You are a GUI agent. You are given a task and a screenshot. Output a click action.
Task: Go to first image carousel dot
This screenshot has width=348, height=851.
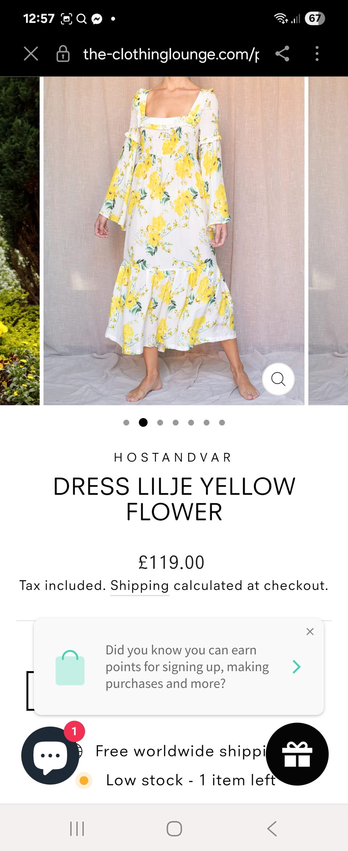pyautogui.click(x=126, y=422)
